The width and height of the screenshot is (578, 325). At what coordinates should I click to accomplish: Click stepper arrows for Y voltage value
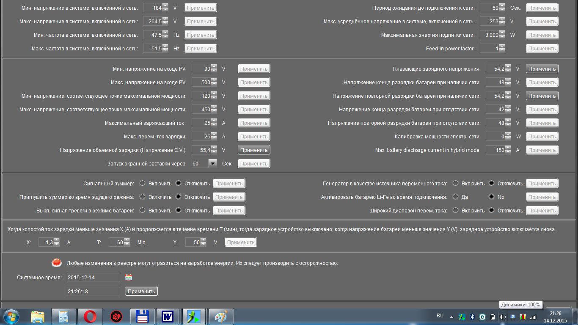click(x=203, y=242)
